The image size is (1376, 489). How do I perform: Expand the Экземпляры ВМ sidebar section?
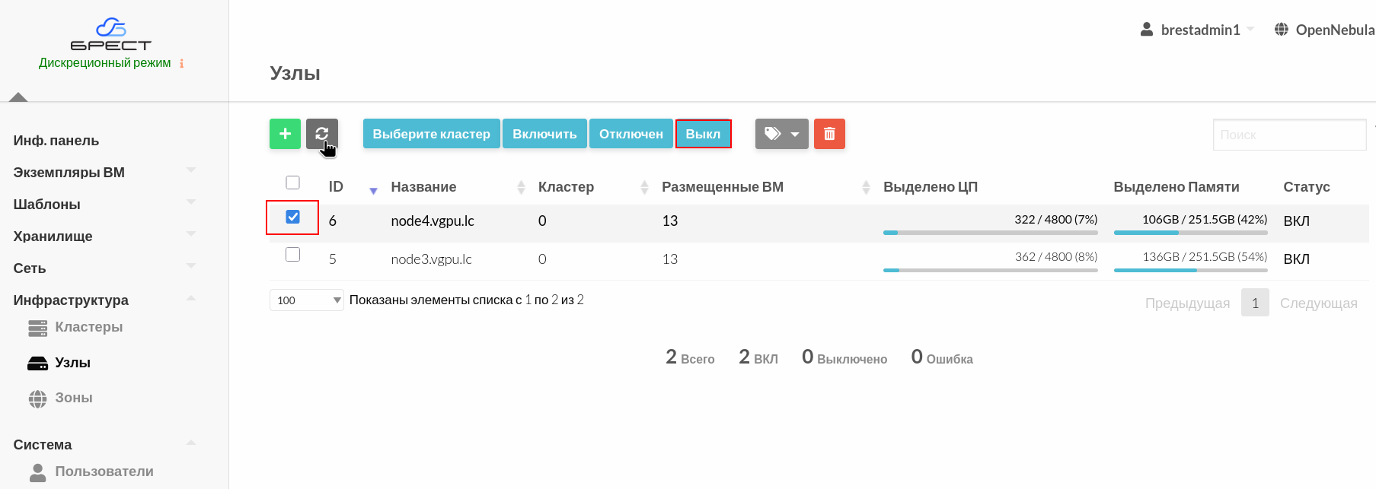point(69,173)
